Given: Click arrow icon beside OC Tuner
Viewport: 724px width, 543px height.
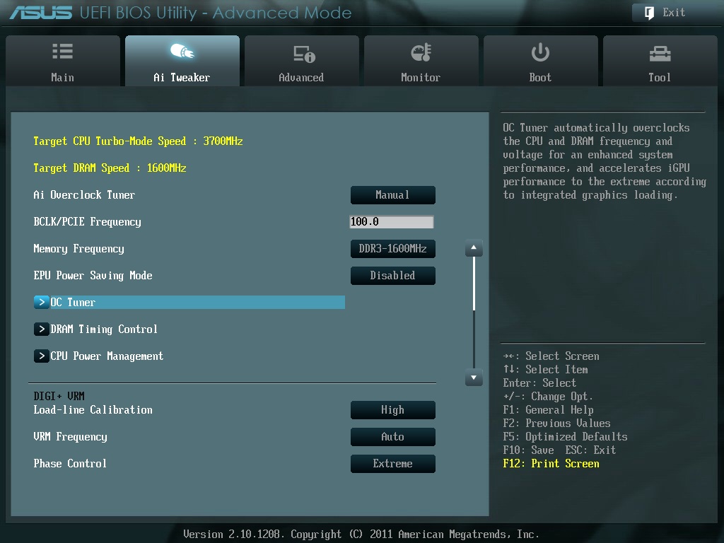Looking at the screenshot, I should pyautogui.click(x=42, y=303).
